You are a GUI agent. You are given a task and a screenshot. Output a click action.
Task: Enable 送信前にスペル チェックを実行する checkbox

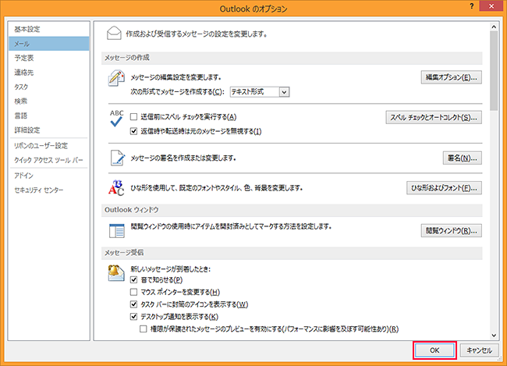(x=134, y=117)
